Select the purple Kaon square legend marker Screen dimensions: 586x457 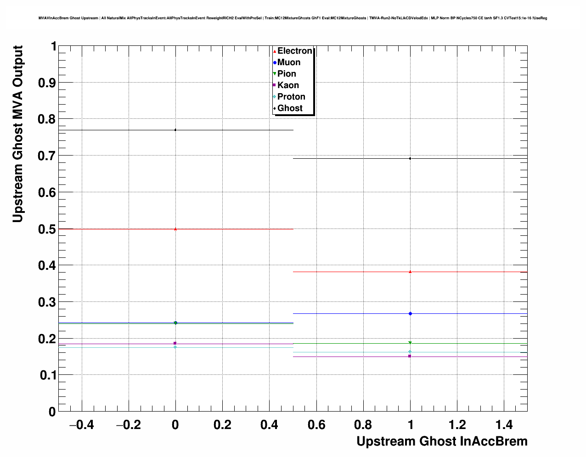click(275, 85)
